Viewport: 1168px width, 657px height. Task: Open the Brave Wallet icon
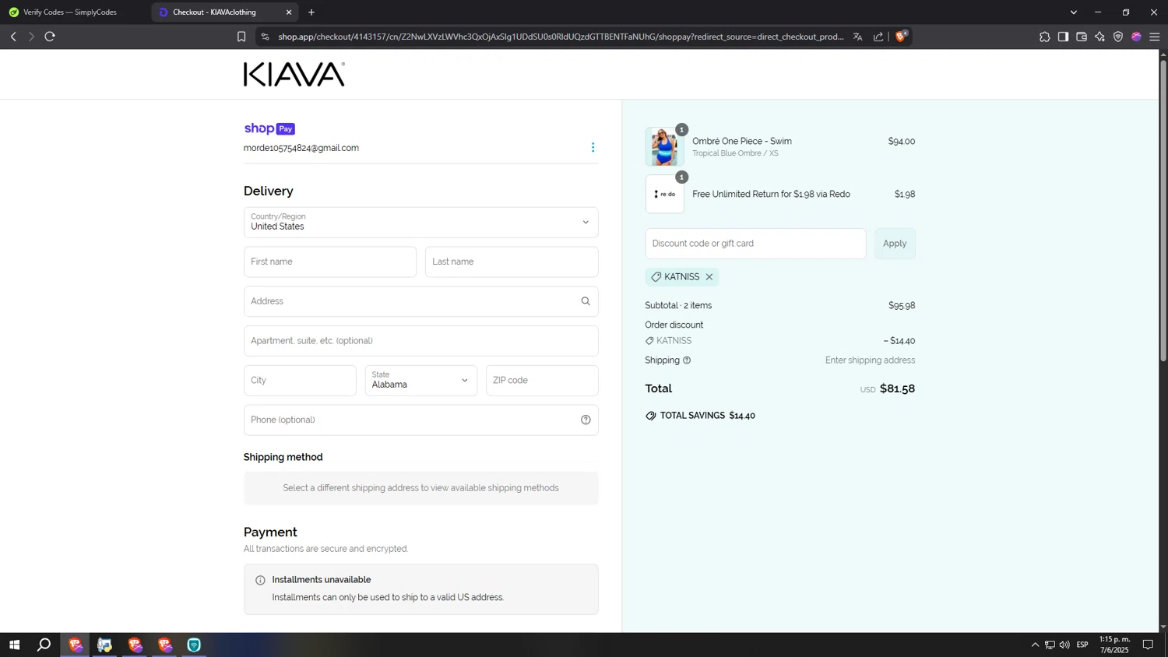coord(1082,37)
